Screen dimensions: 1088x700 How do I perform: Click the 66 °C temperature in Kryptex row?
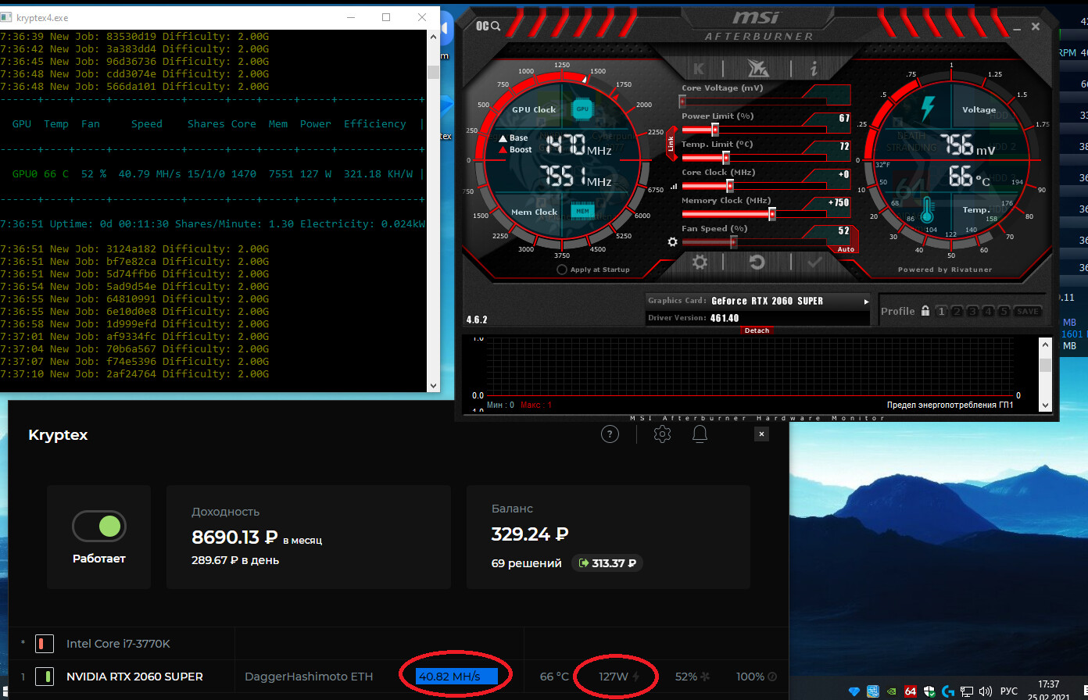tap(554, 677)
